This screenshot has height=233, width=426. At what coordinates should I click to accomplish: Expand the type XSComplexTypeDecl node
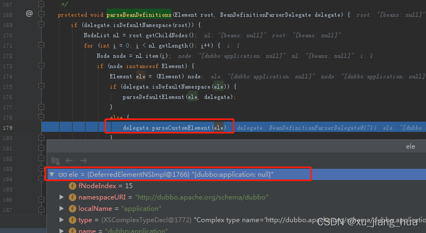61,220
